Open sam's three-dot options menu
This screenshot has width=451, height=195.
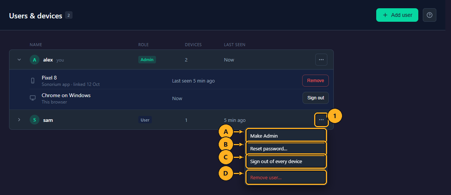pyautogui.click(x=321, y=120)
